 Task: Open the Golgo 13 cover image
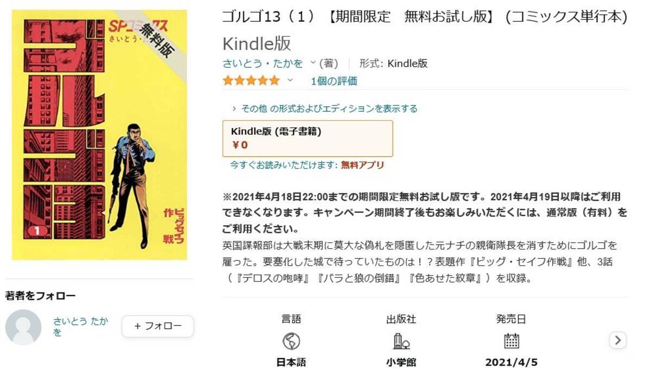(99, 135)
